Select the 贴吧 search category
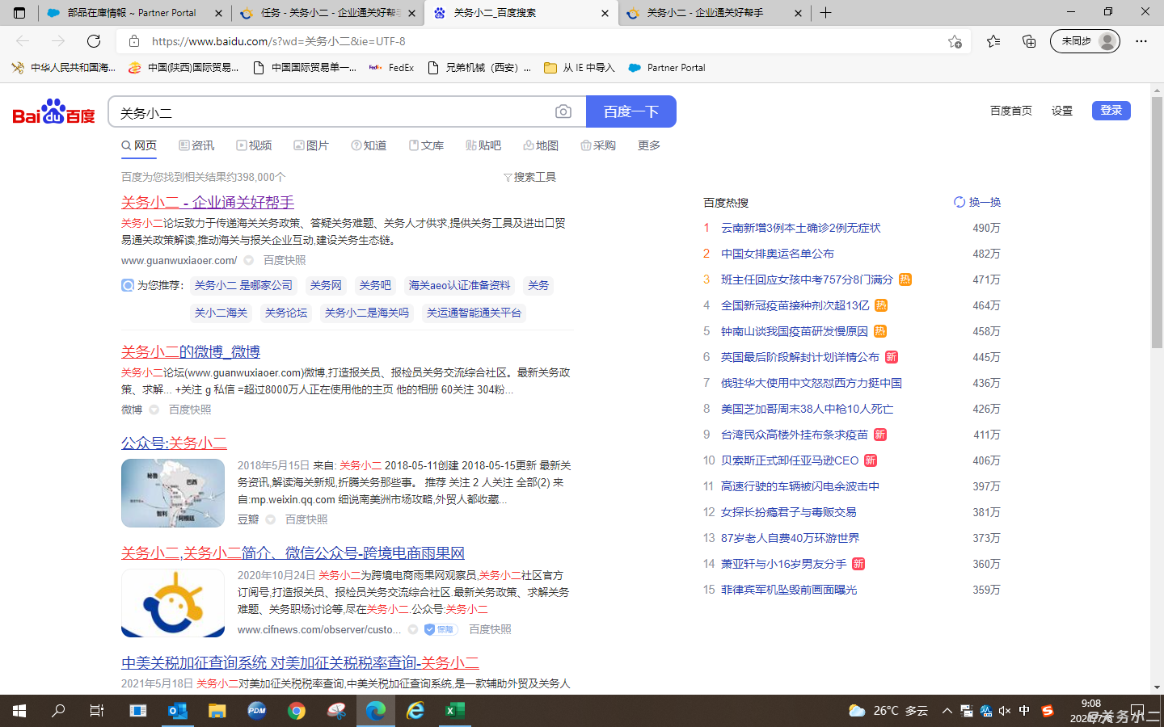1164x727 pixels. [x=483, y=145]
